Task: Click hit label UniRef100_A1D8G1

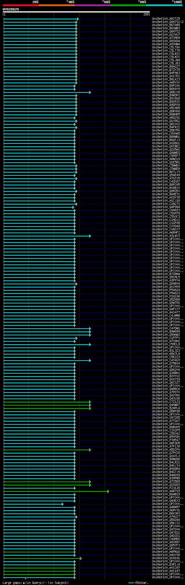Action: (x=166, y=143)
